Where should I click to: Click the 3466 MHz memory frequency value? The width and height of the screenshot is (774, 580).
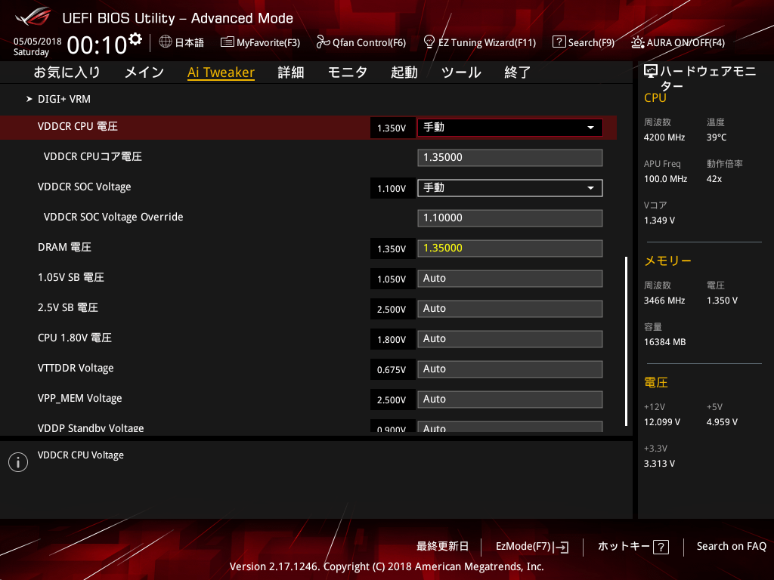[x=664, y=301]
